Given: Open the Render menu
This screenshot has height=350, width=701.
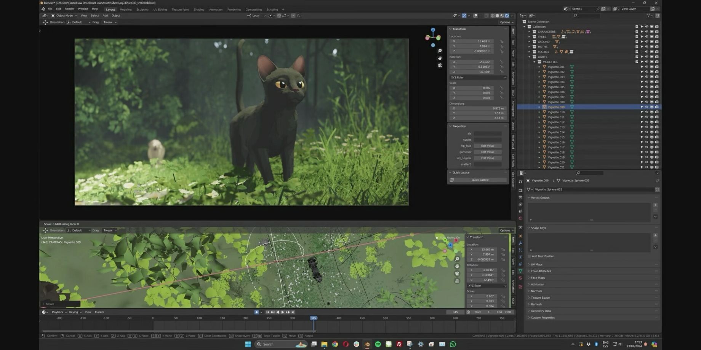Looking at the screenshot, I should tap(69, 9).
